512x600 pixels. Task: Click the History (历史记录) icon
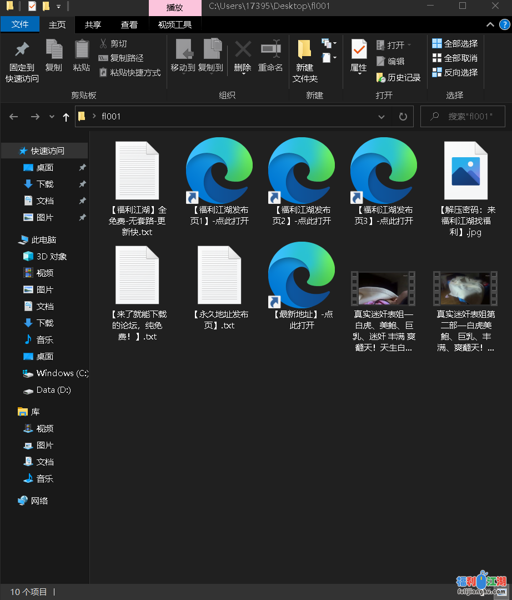(381, 78)
